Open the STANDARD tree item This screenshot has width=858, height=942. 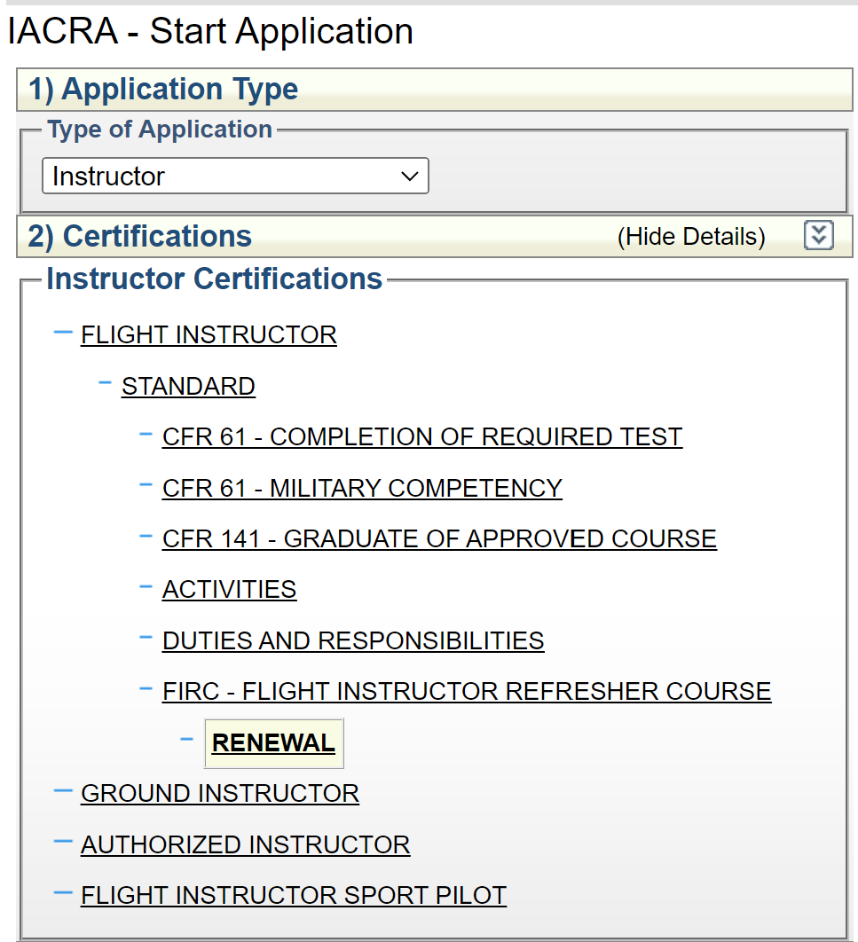click(188, 387)
